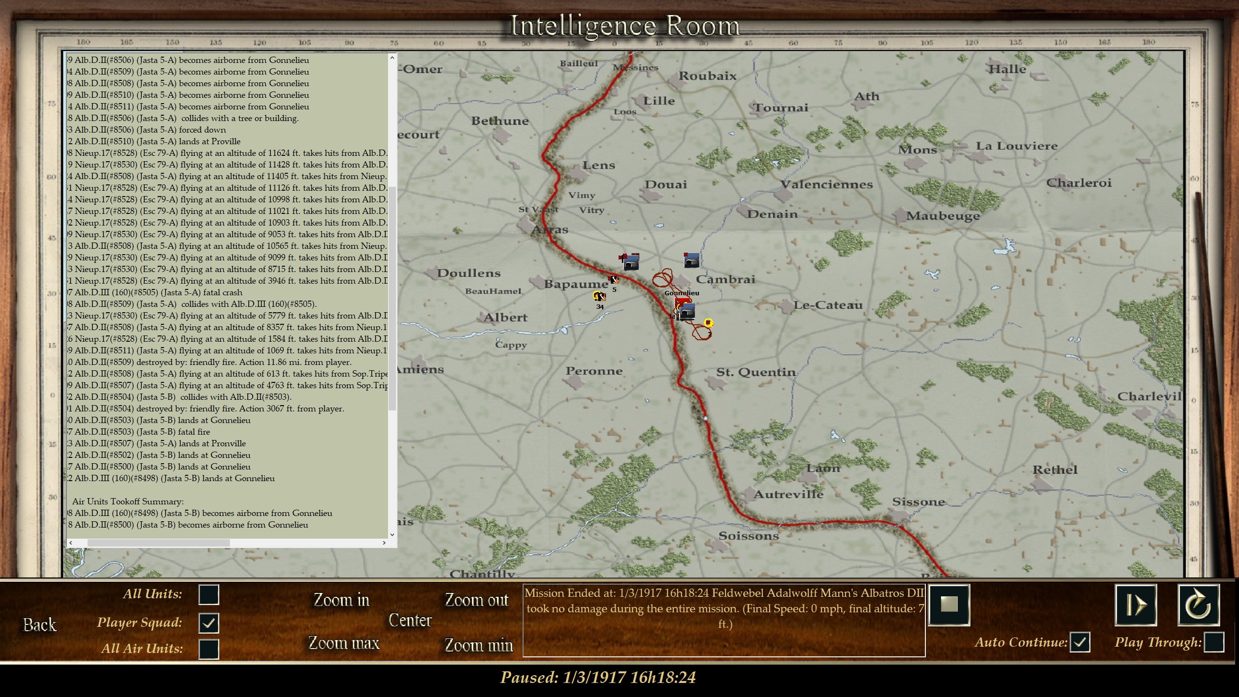
Task: Click the crash marker labeled 5
Action: [614, 280]
